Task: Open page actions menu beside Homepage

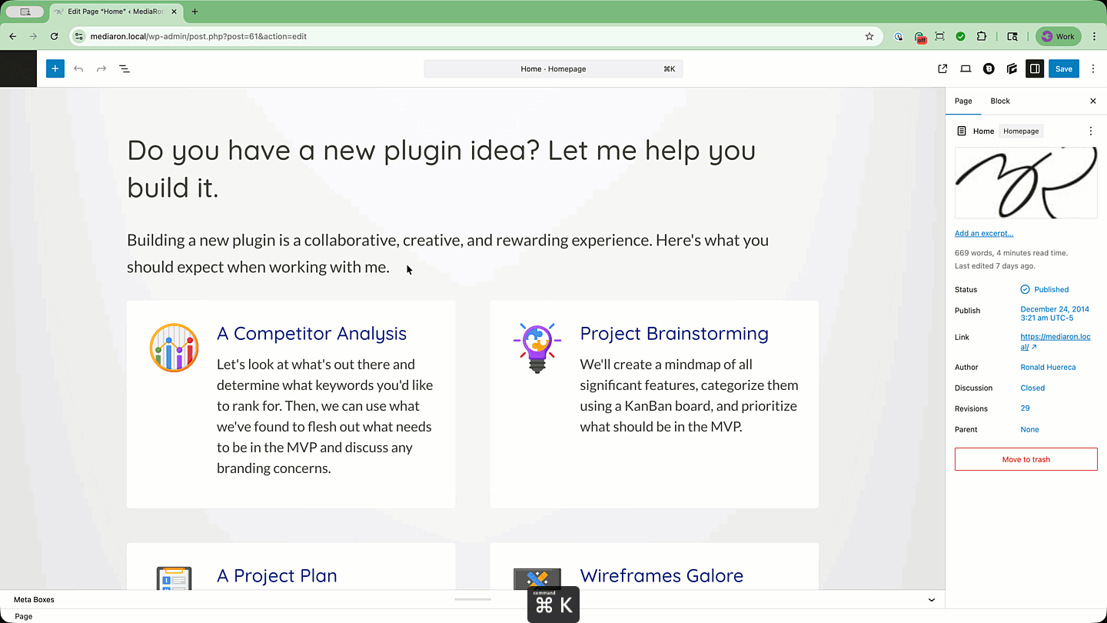Action: pyautogui.click(x=1090, y=131)
